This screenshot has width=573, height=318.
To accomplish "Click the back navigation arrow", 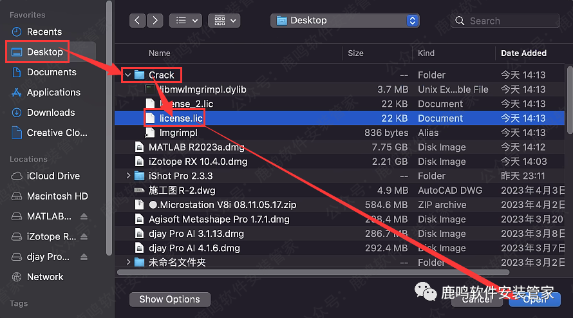I will pos(138,21).
